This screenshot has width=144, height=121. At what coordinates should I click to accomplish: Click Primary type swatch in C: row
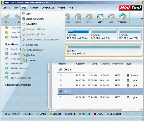(x=128, y=75)
